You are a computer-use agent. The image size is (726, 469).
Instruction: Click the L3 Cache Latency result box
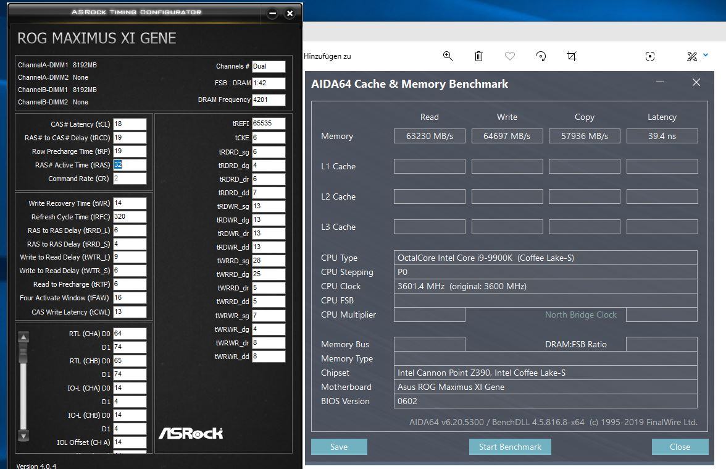point(662,227)
